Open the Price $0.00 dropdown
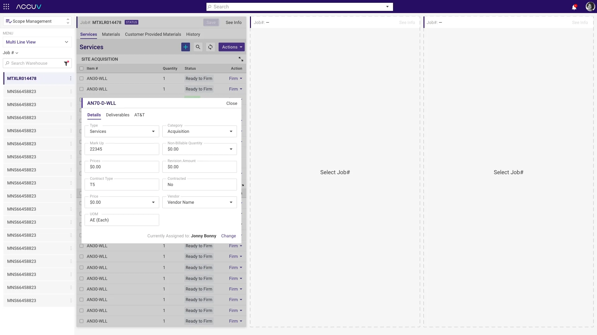597x335 pixels. tap(122, 202)
